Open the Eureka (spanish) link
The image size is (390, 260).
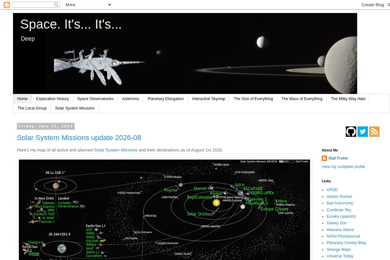pos(341,216)
